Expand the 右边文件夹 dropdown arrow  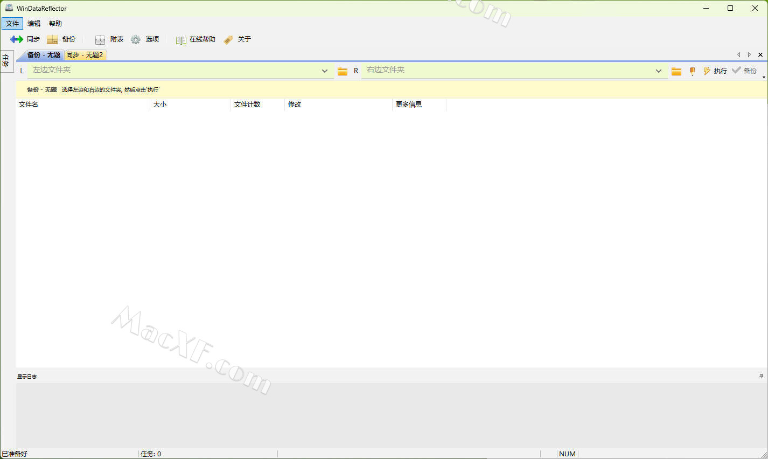point(658,71)
